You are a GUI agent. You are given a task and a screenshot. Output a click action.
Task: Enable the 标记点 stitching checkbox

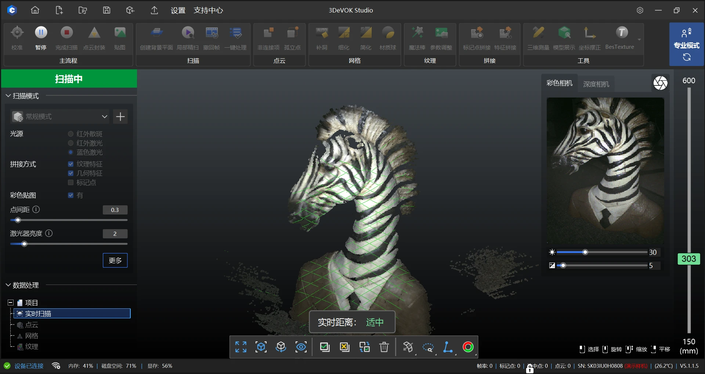click(71, 183)
